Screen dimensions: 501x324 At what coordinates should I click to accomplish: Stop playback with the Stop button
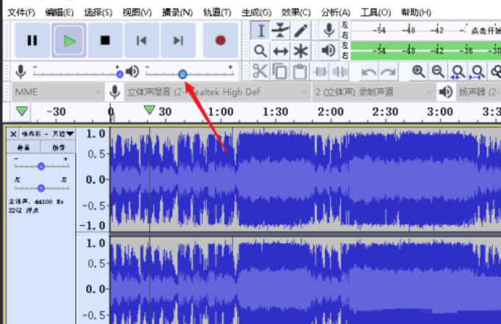click(105, 40)
